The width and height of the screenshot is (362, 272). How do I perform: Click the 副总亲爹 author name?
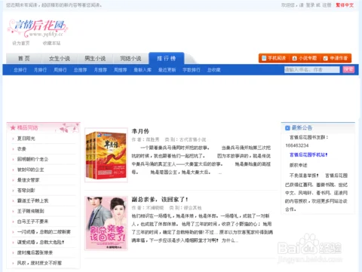tap(155, 208)
